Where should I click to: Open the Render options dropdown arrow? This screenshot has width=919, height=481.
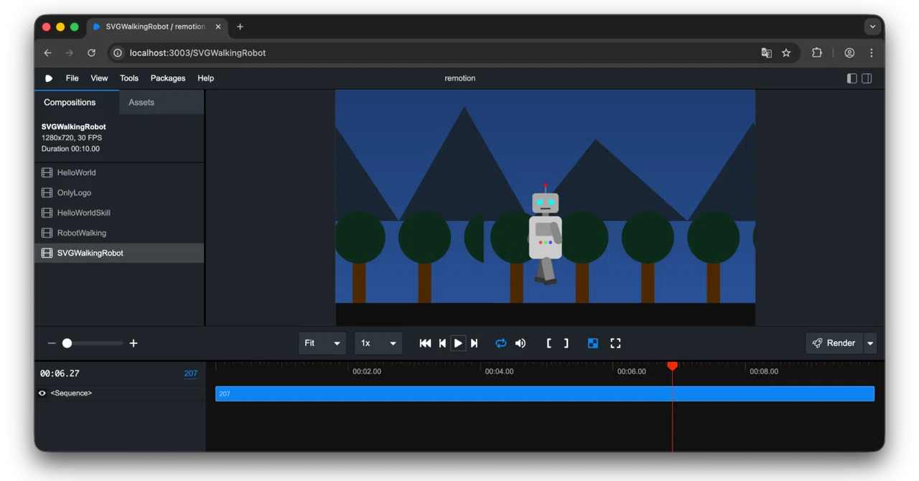[x=870, y=343]
